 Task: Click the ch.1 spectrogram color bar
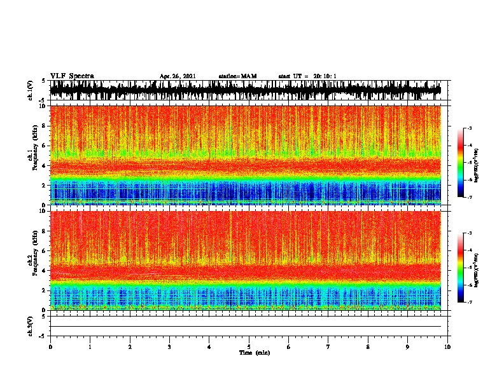point(461,163)
